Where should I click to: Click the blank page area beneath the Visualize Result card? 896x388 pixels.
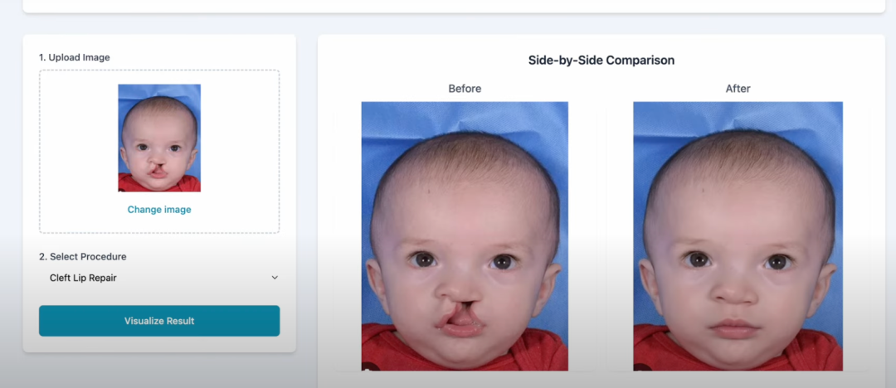pos(158,371)
